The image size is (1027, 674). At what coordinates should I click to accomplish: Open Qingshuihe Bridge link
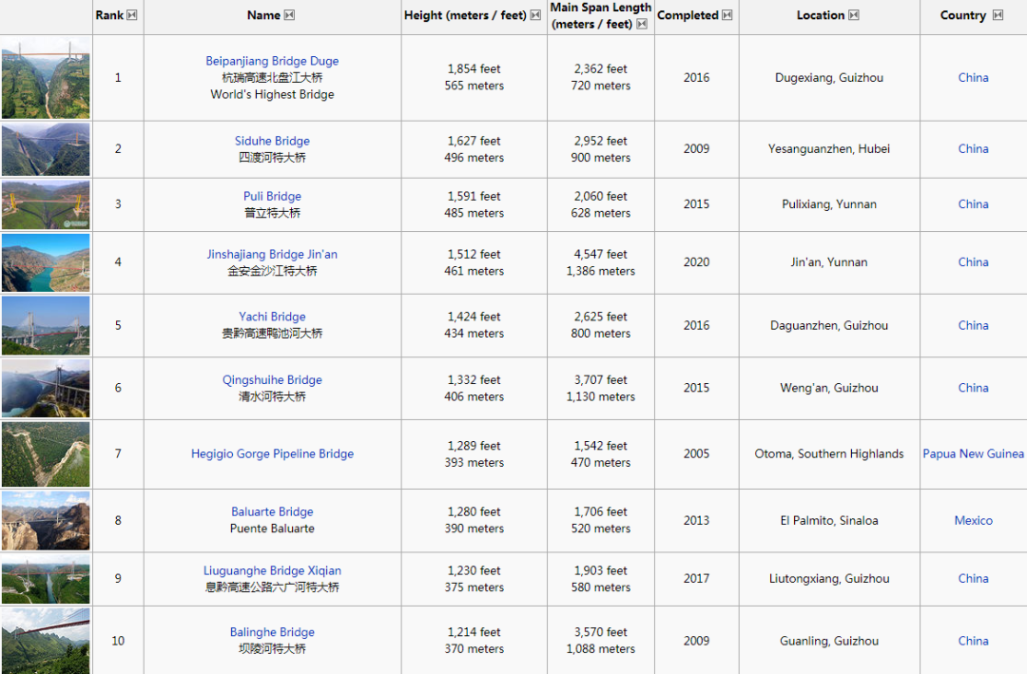272,380
